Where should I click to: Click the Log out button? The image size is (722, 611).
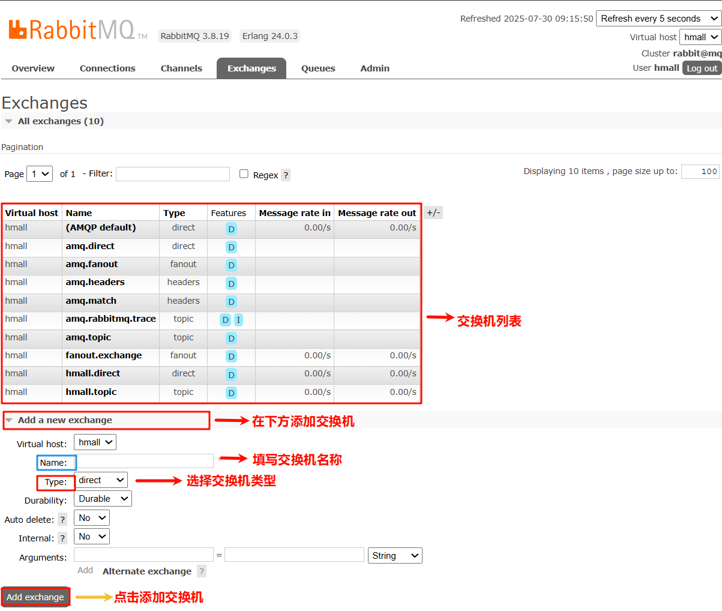point(702,68)
